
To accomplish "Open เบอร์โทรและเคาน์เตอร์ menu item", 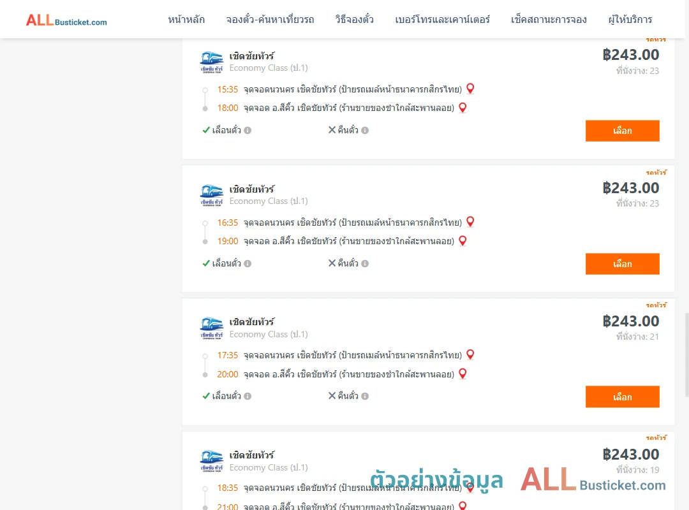I will tap(442, 19).
